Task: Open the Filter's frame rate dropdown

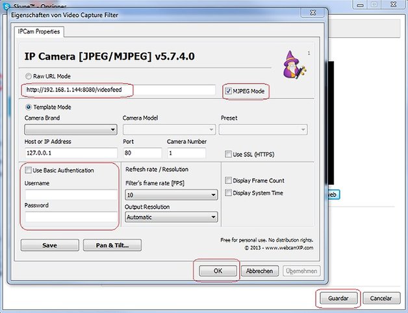Action: click(172, 194)
